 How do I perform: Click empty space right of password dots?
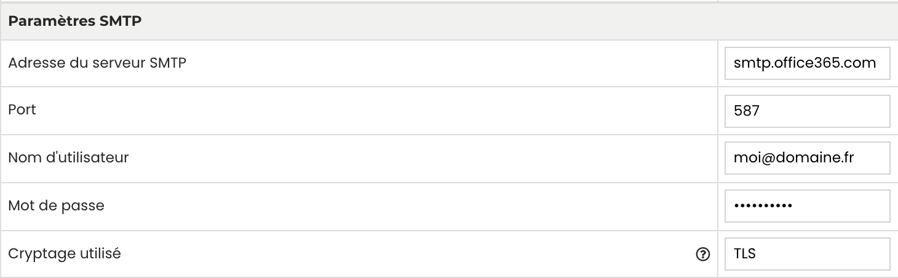pyautogui.click(x=840, y=206)
